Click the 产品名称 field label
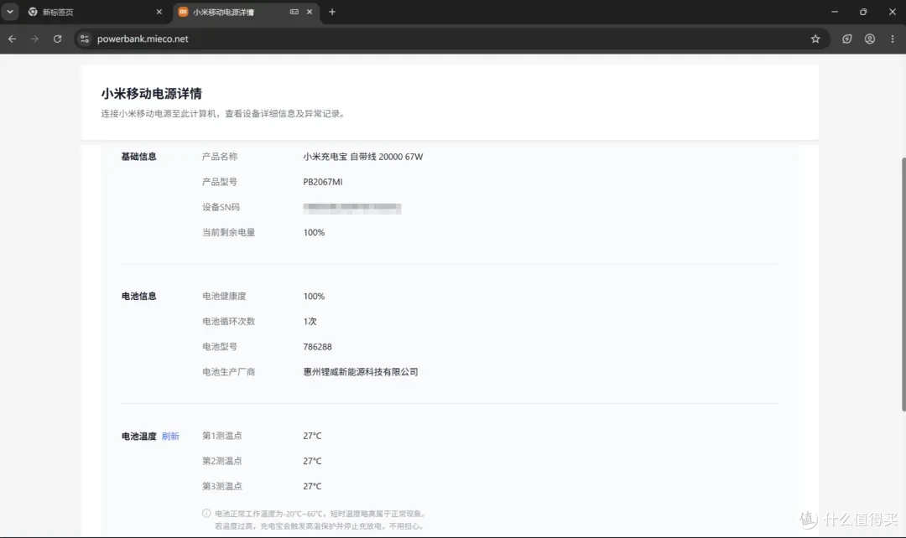Screen dimensions: 906x538 [x=220, y=157]
